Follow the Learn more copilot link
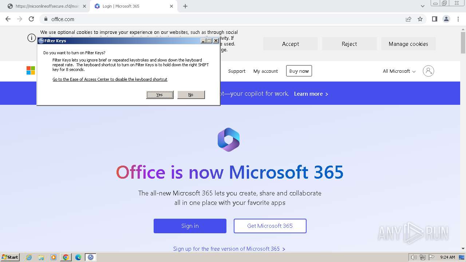466x262 pixels. [311, 94]
